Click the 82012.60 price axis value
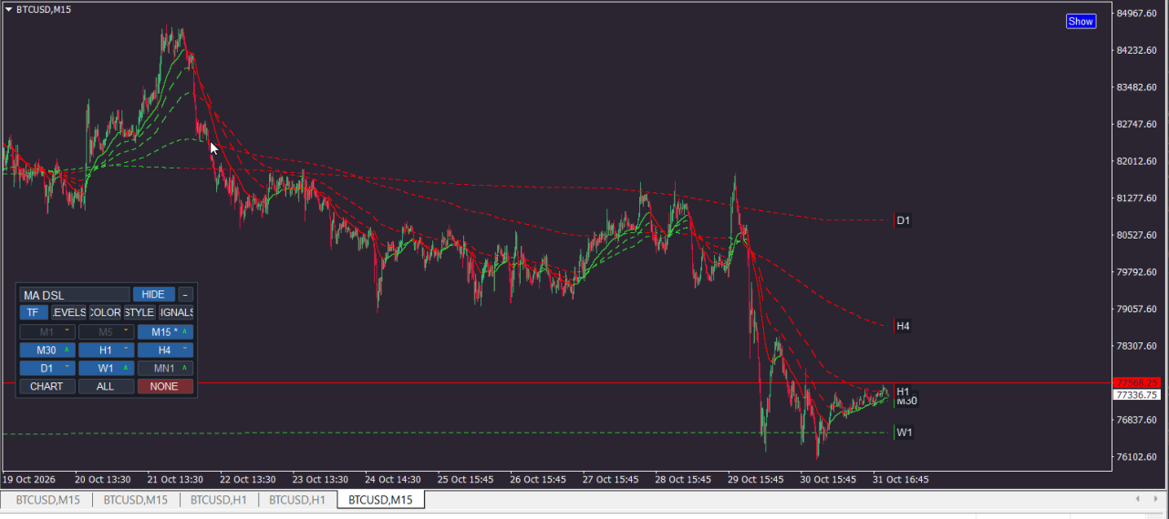Viewport: 1169px width, 519px height. point(1136,161)
